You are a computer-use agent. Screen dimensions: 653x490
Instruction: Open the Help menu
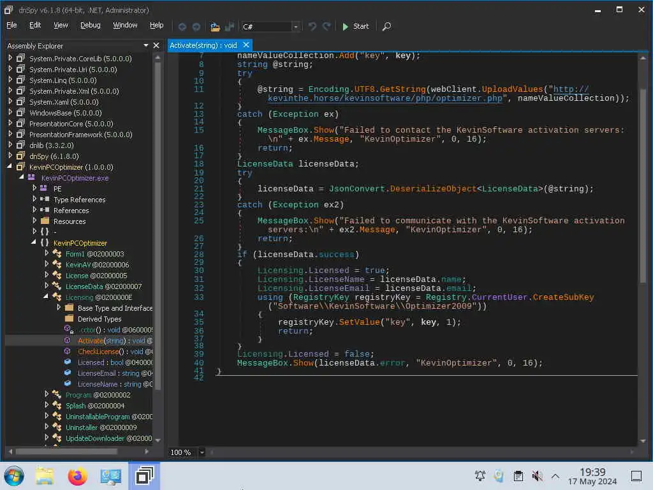coord(157,25)
